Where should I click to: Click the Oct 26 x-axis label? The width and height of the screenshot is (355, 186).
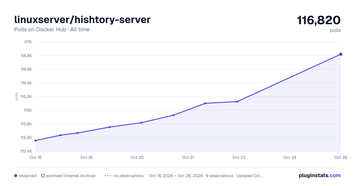[341, 157]
